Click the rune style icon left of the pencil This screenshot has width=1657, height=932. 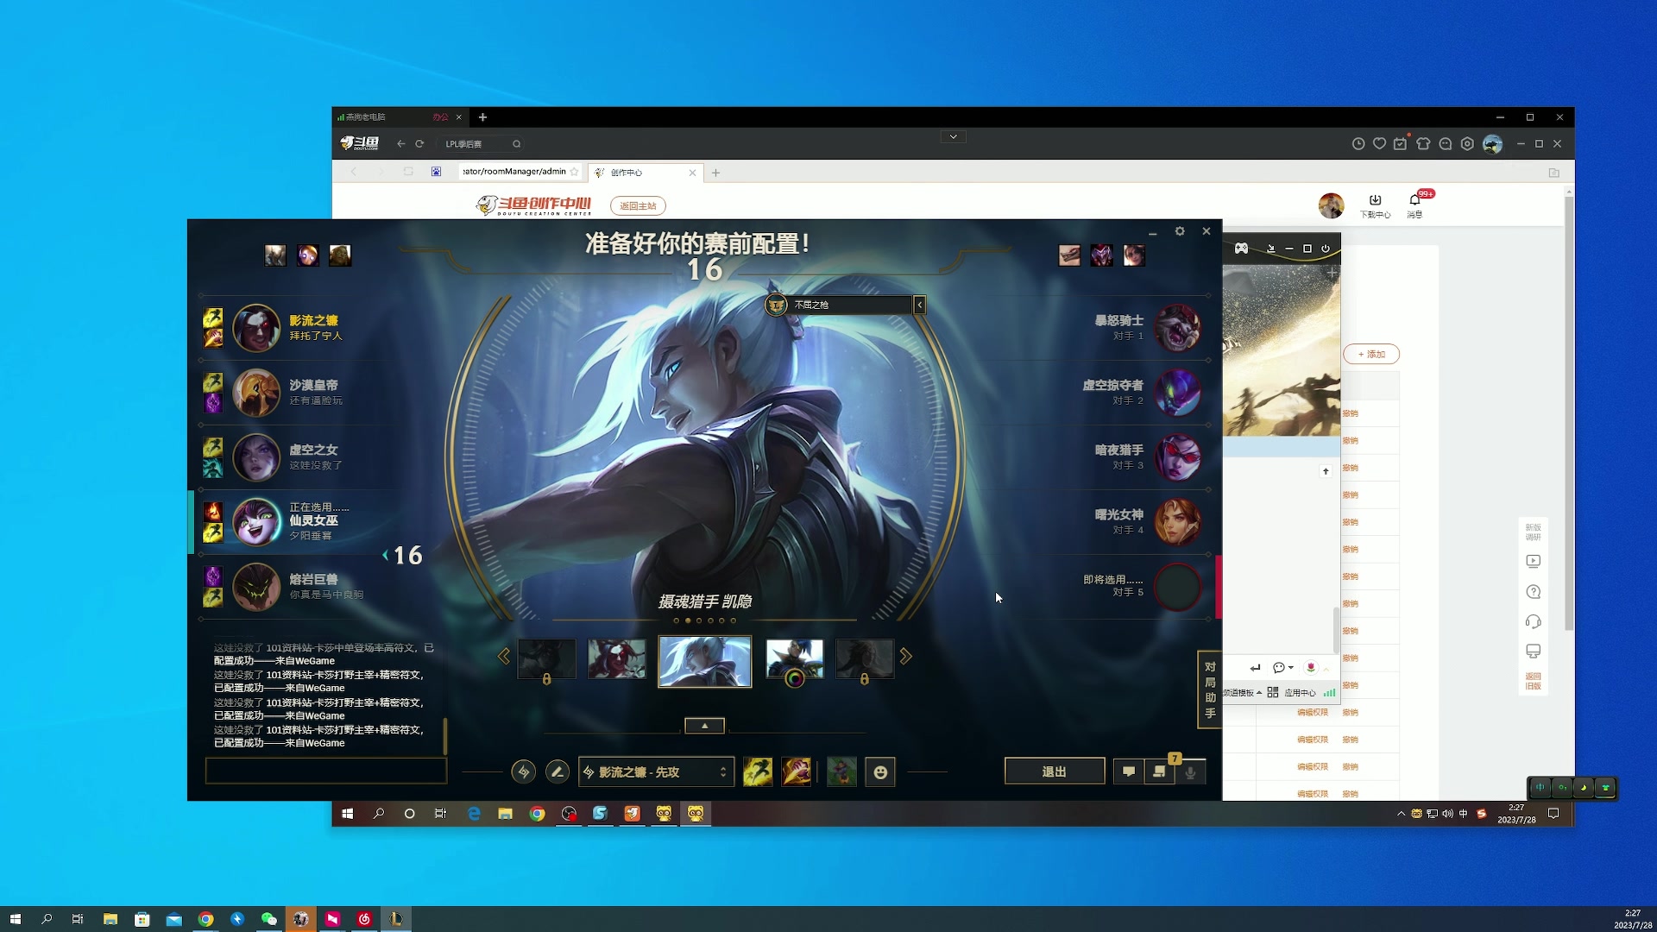pos(524,772)
